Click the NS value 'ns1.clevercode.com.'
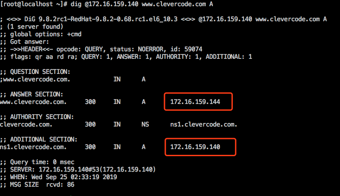340x196 pixels. coord(204,125)
